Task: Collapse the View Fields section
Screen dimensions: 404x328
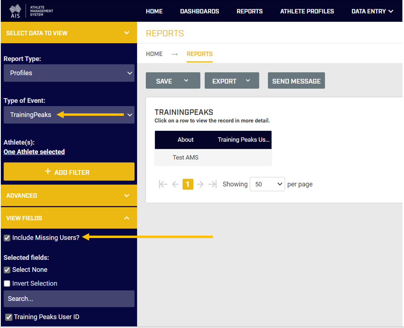Action: click(x=69, y=218)
